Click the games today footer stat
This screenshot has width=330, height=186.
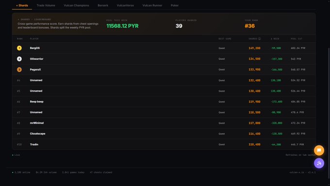(73, 172)
